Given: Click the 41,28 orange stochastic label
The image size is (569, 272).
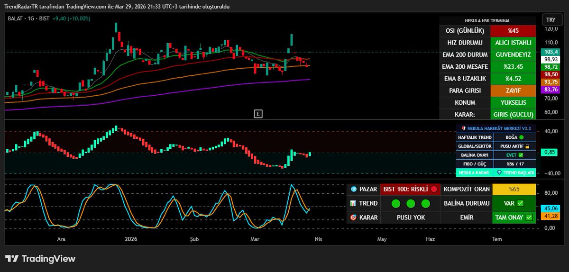Looking at the screenshot, I should tap(550, 216).
